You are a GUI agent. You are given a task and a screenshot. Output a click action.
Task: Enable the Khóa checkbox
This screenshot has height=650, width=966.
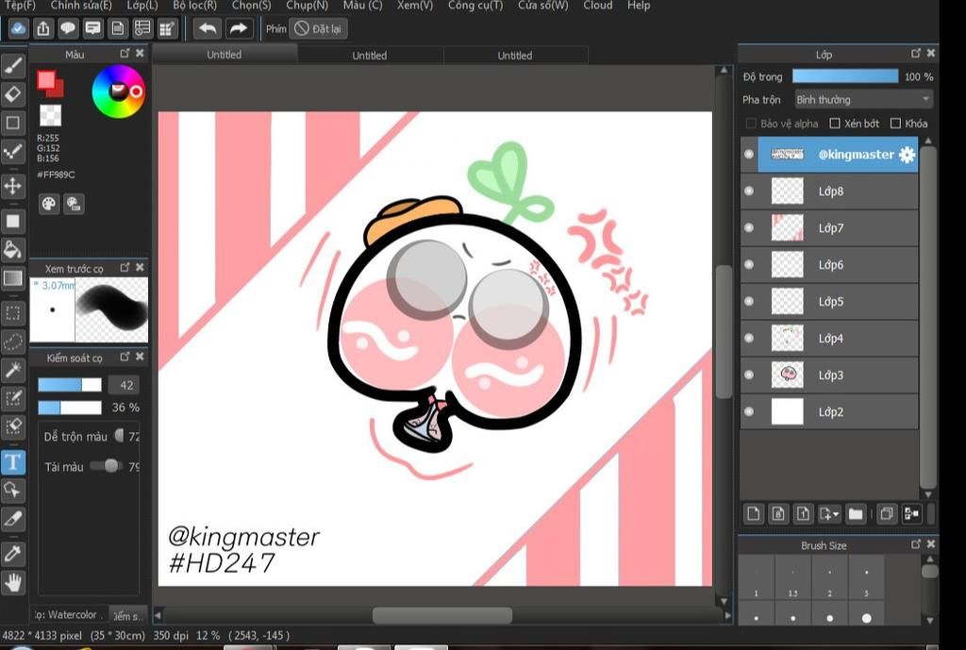coord(896,124)
